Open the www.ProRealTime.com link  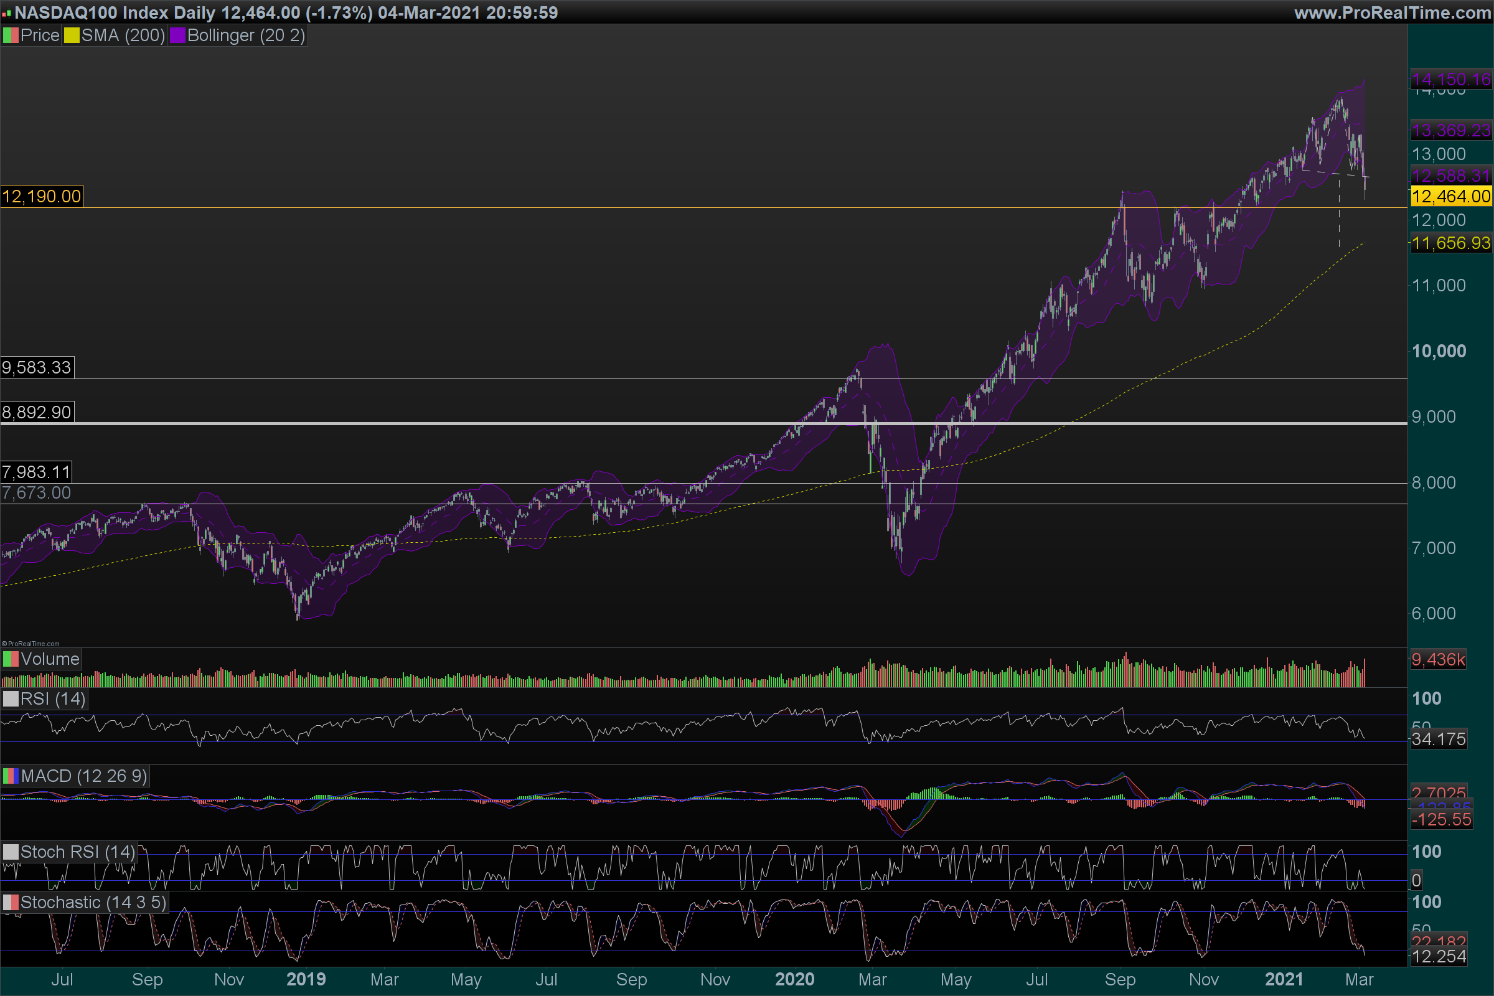(x=1392, y=12)
